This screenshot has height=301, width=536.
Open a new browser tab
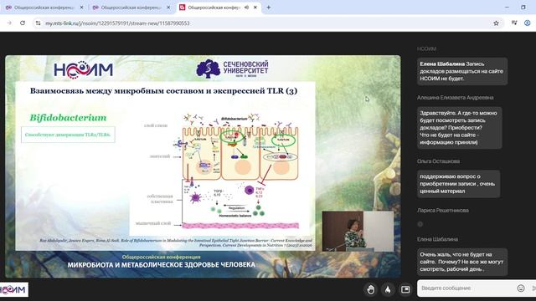pyautogui.click(x=268, y=8)
